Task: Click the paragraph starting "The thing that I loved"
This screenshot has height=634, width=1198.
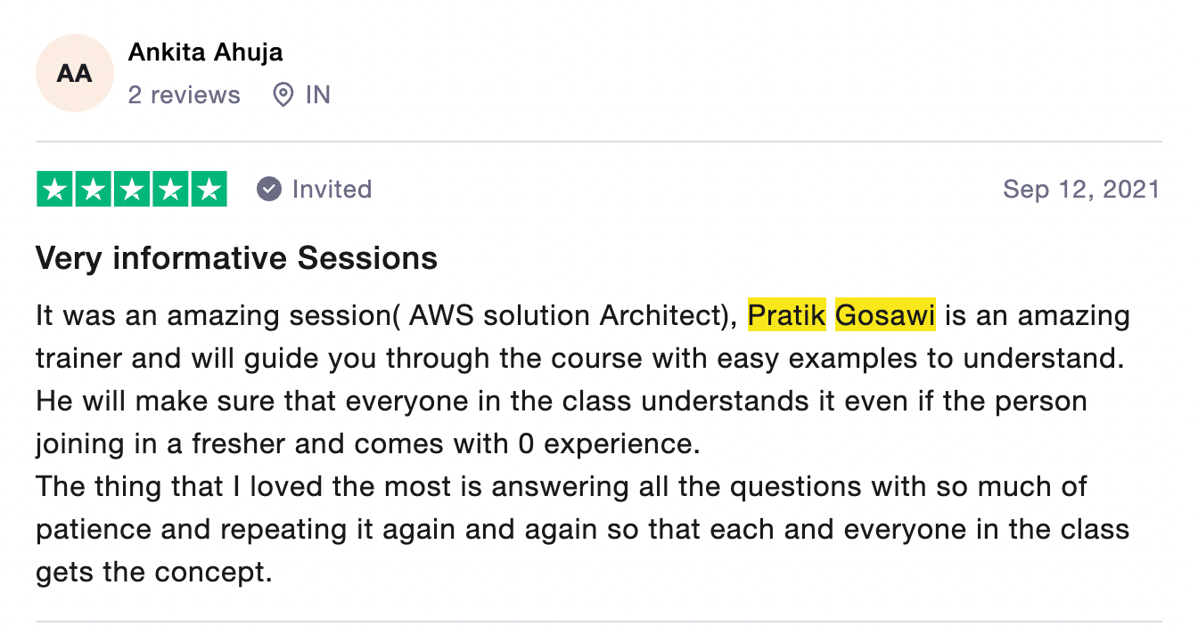Action: click(x=561, y=487)
